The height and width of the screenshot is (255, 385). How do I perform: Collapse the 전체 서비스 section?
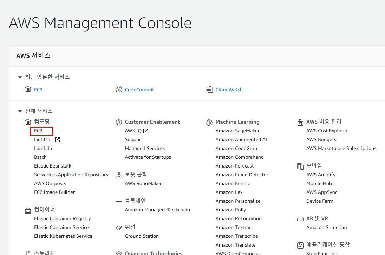point(20,111)
